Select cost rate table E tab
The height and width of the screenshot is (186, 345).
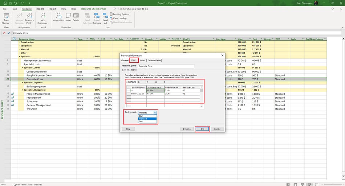(165, 82)
